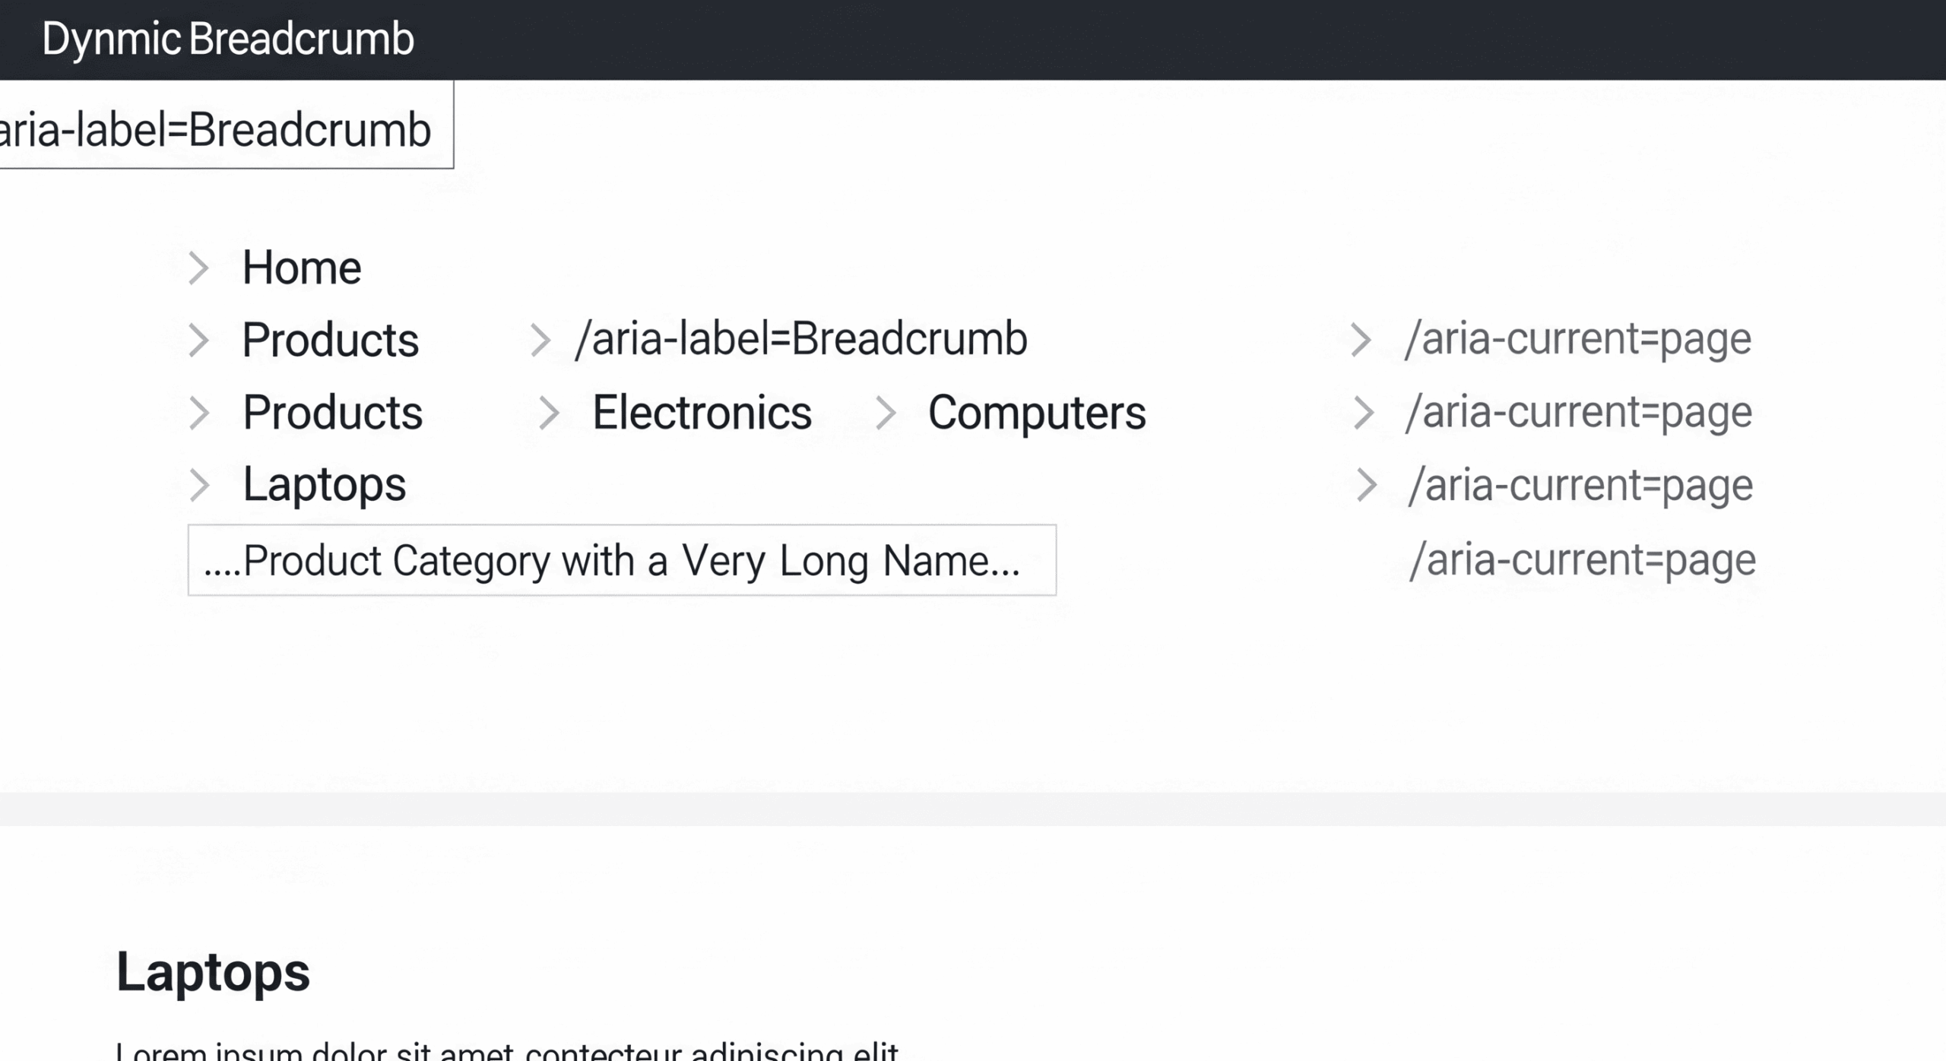Click the bold Laptops page heading
Viewport: 1946px width, 1061px height.
[213, 972]
